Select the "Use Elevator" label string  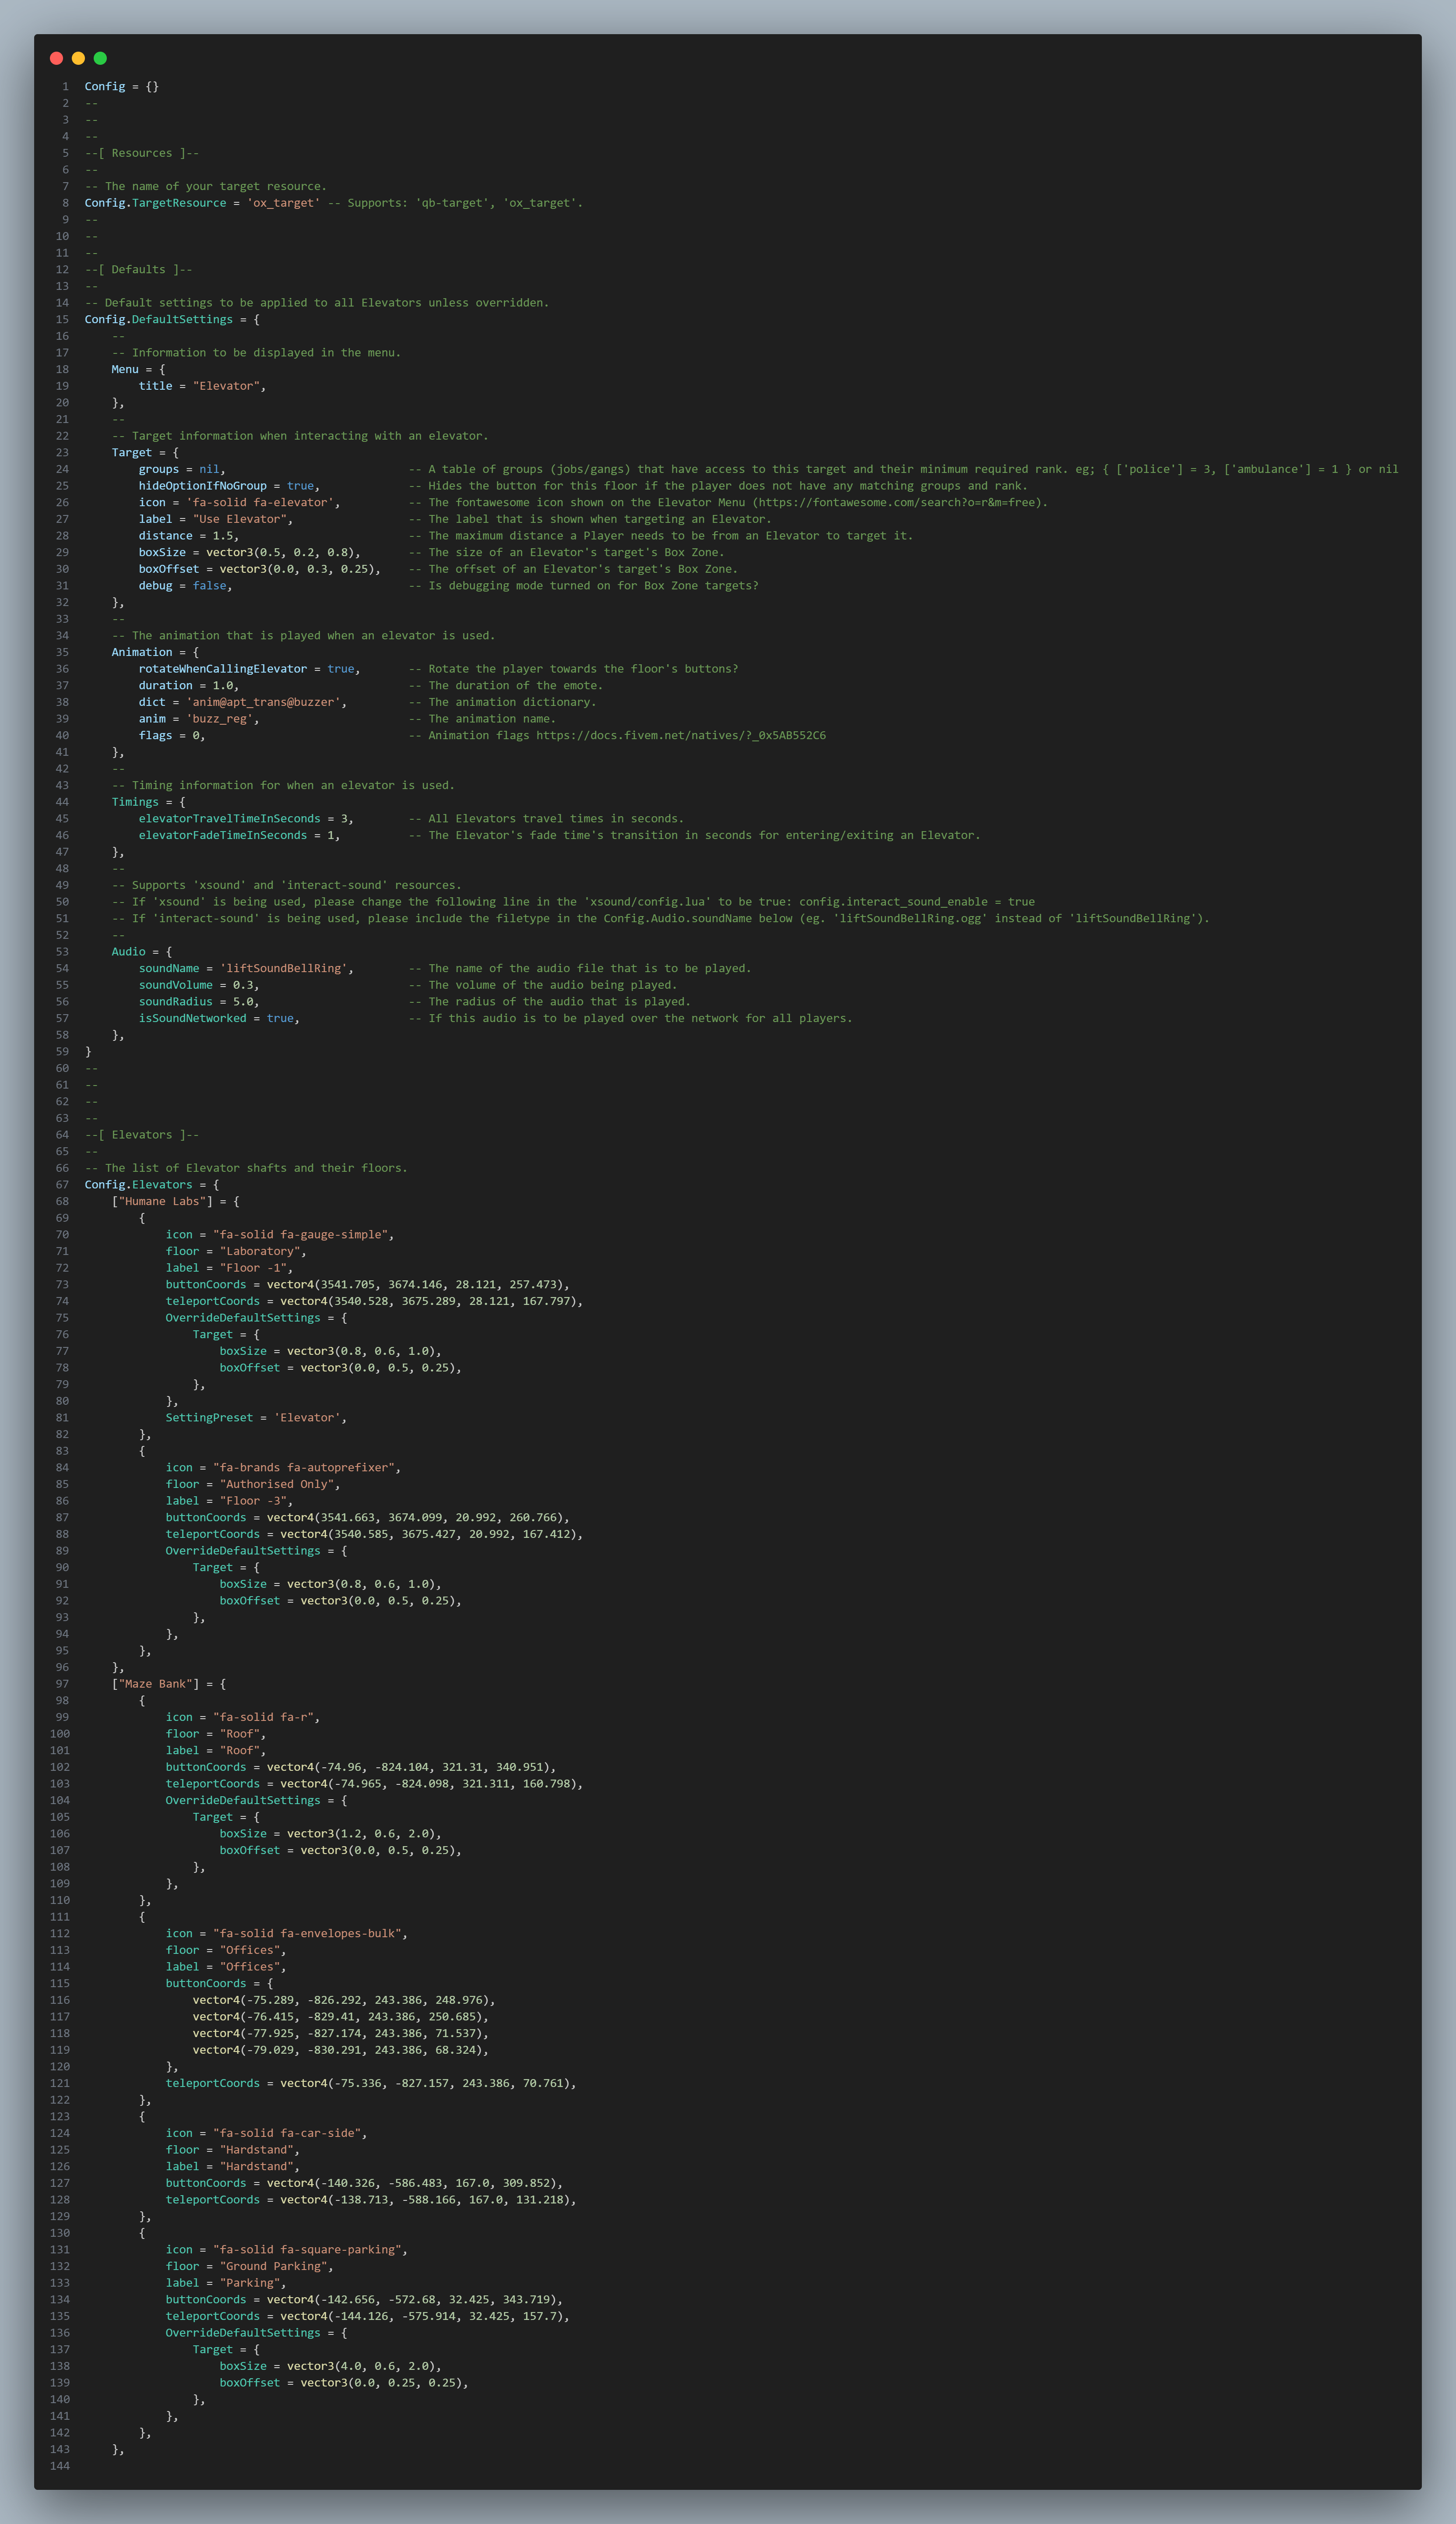[240, 519]
